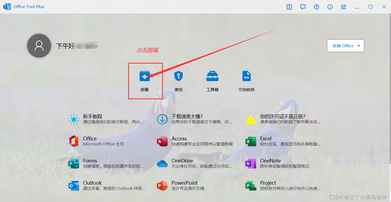The image size is (391, 202).
Task: Open the OneDrive app icon
Action: 162,163
